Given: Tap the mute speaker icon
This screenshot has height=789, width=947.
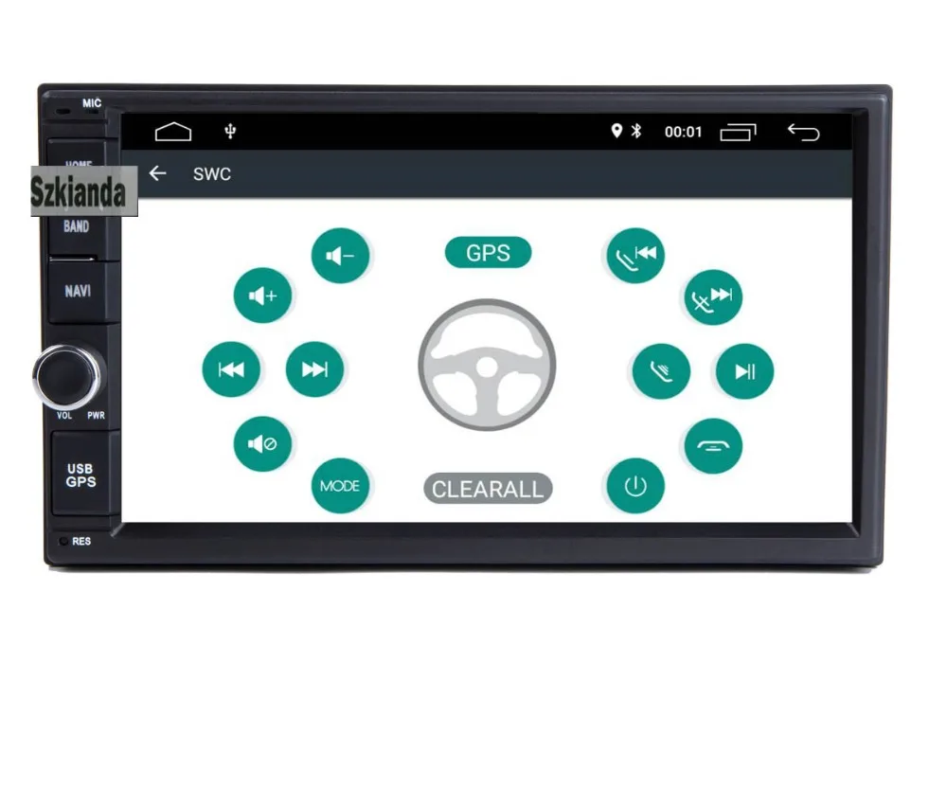Looking at the screenshot, I should click(x=263, y=443).
